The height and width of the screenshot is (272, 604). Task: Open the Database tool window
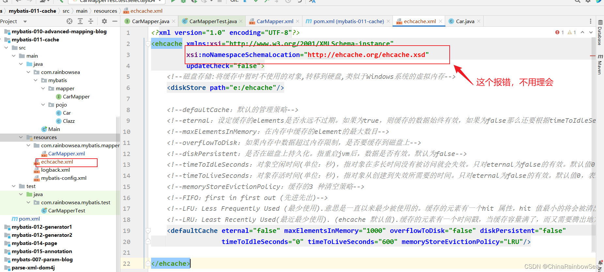(x=600, y=32)
